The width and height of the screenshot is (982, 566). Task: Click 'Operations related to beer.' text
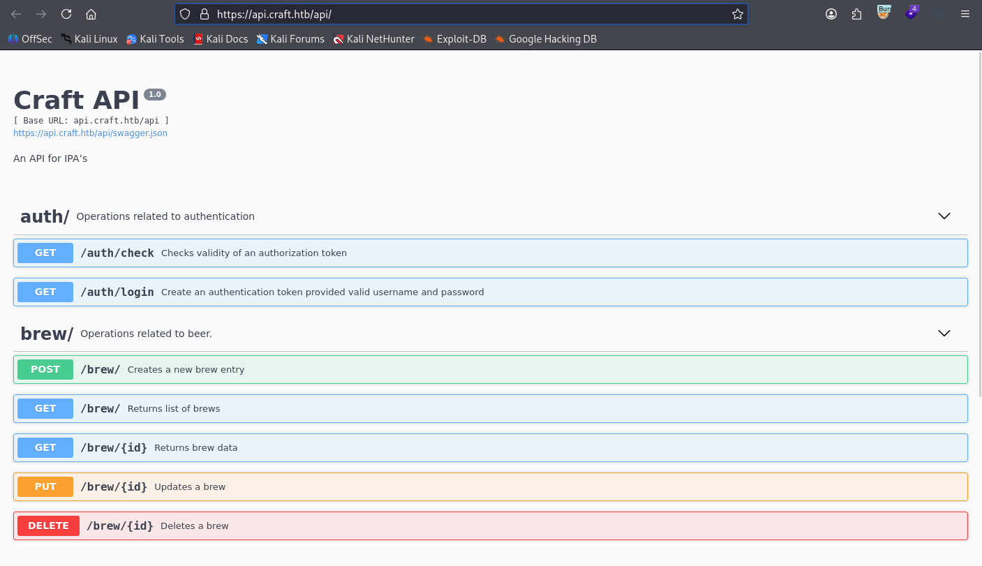(x=146, y=334)
